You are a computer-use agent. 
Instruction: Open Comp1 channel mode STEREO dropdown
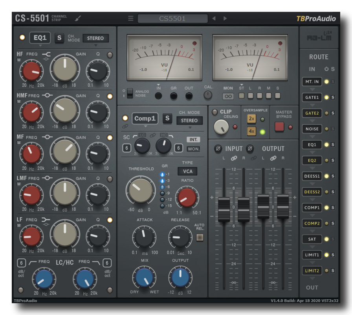click(x=189, y=120)
